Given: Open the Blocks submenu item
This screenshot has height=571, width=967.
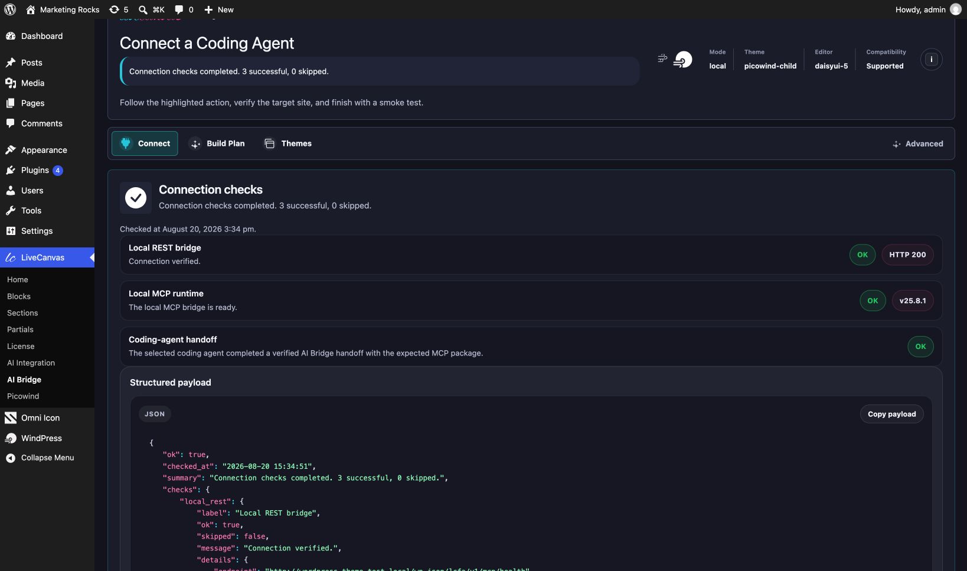Looking at the screenshot, I should point(19,296).
